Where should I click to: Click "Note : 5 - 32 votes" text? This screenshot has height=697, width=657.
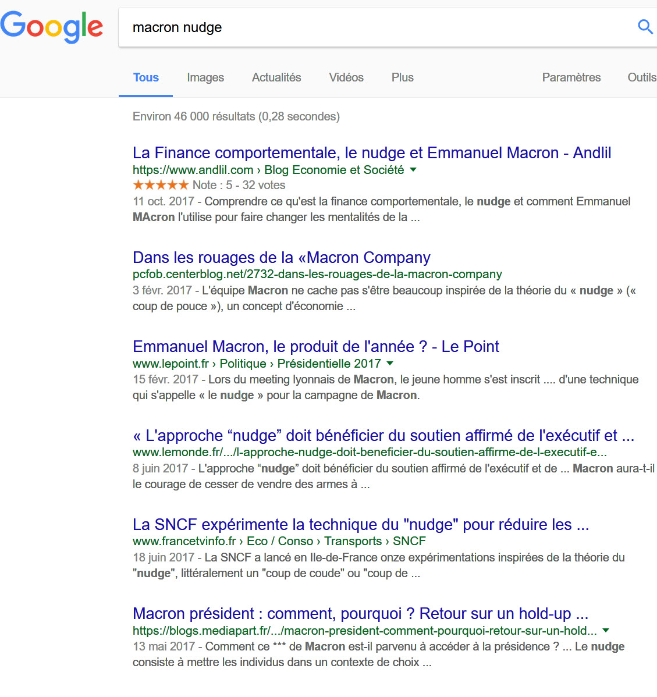point(239,185)
